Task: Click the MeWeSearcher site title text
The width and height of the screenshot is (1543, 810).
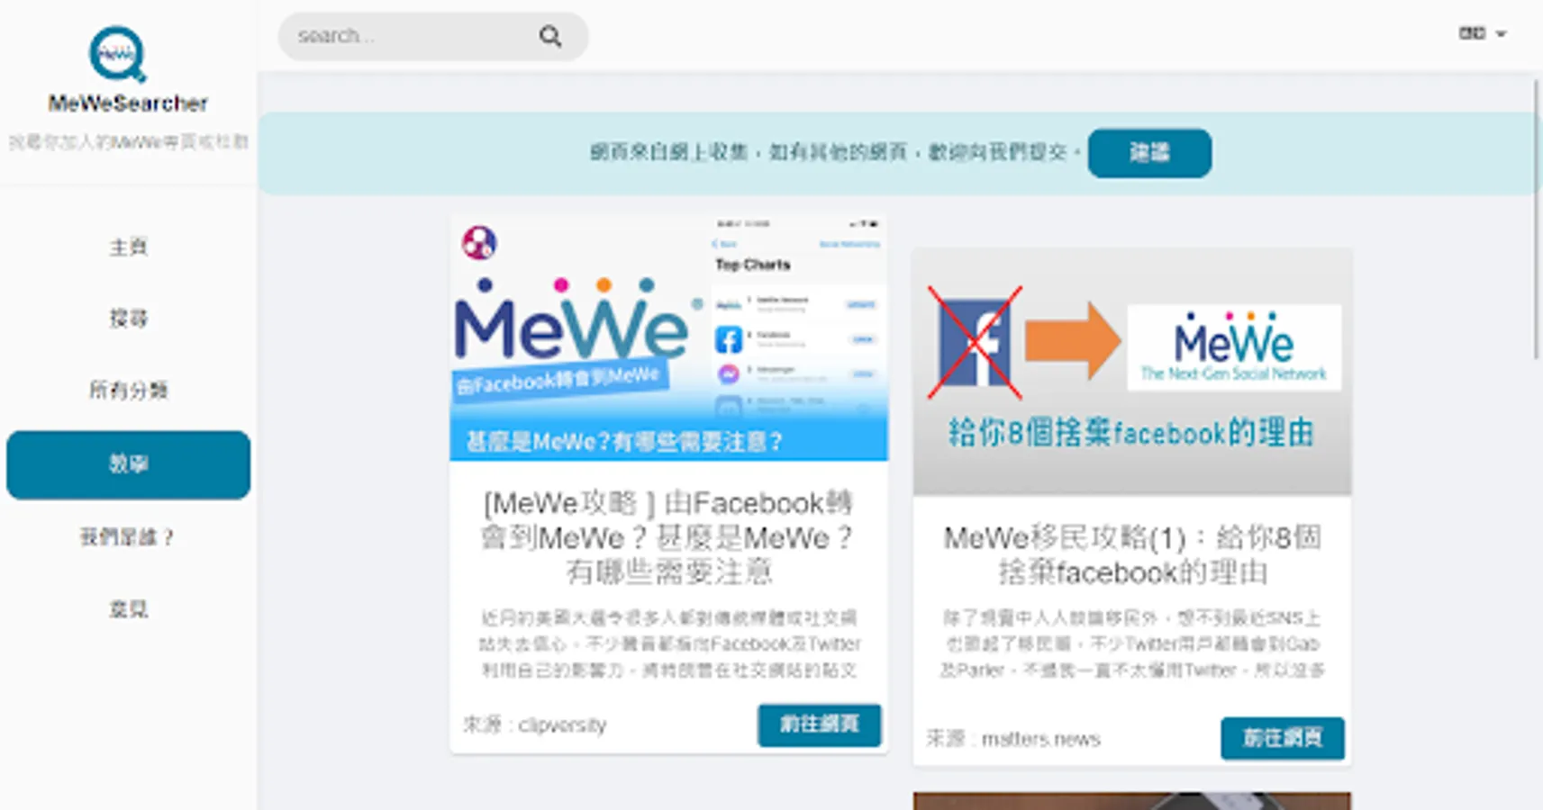Action: point(128,103)
